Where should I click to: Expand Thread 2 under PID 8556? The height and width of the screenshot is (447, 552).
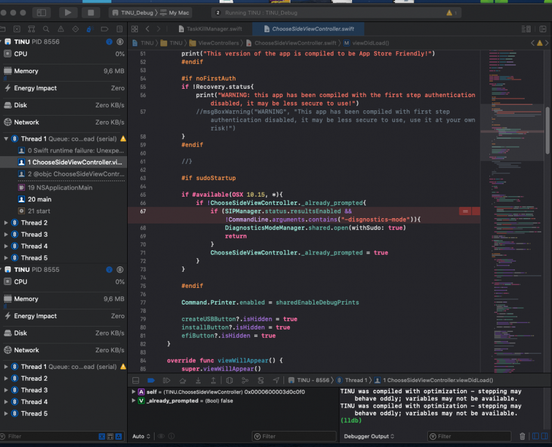point(6,223)
